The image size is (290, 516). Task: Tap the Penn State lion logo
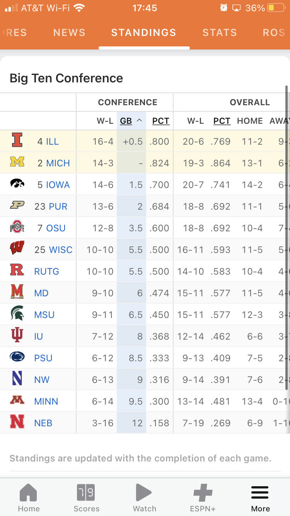[x=17, y=357]
